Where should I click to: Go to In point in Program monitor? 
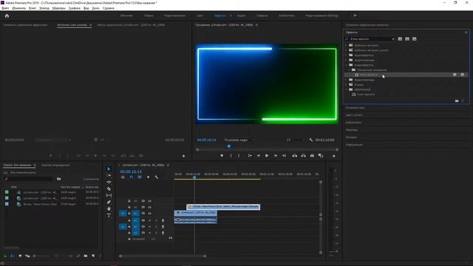click(x=250, y=156)
